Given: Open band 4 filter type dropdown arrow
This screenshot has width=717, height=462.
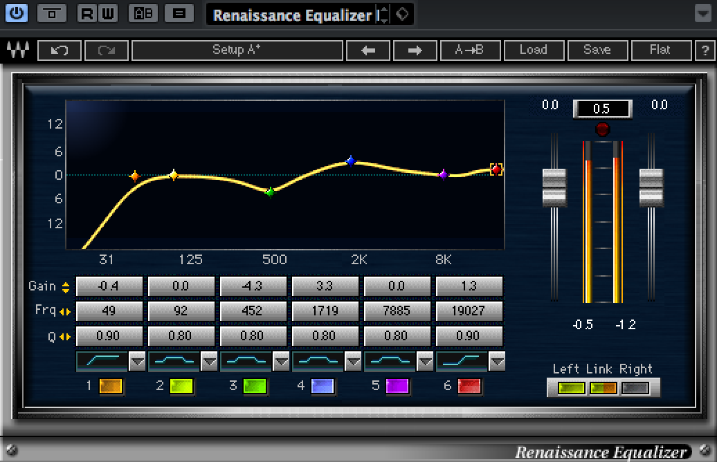Looking at the screenshot, I should [x=353, y=362].
